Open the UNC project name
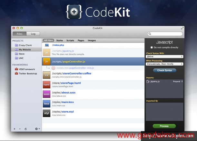 [21, 58]
